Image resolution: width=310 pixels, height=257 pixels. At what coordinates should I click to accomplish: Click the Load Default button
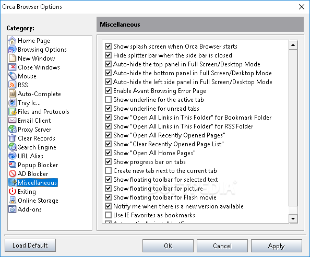[30, 246]
